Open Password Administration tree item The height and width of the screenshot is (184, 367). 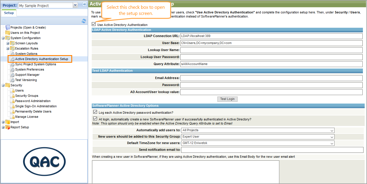33,101
